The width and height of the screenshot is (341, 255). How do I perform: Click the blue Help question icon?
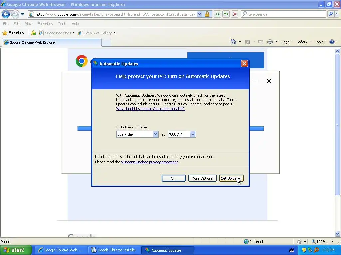pos(332,42)
